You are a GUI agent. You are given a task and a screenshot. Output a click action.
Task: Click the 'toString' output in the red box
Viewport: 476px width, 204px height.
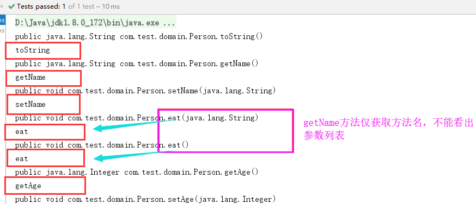click(33, 50)
